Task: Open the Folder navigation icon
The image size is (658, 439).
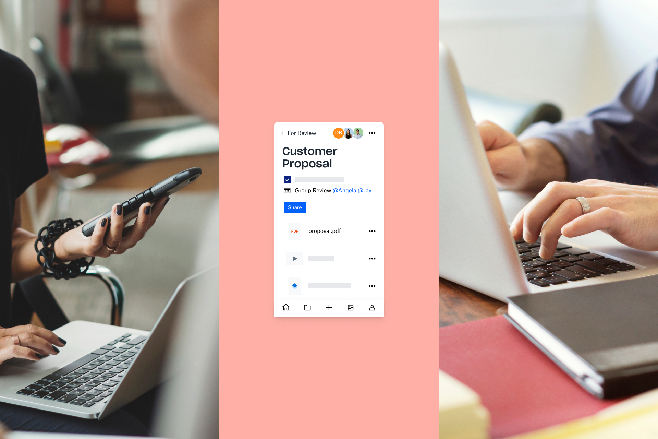Action: (307, 307)
